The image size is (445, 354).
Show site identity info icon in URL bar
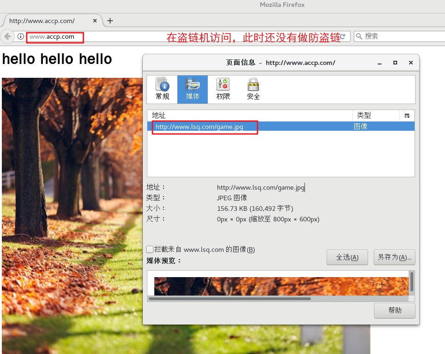(x=20, y=36)
